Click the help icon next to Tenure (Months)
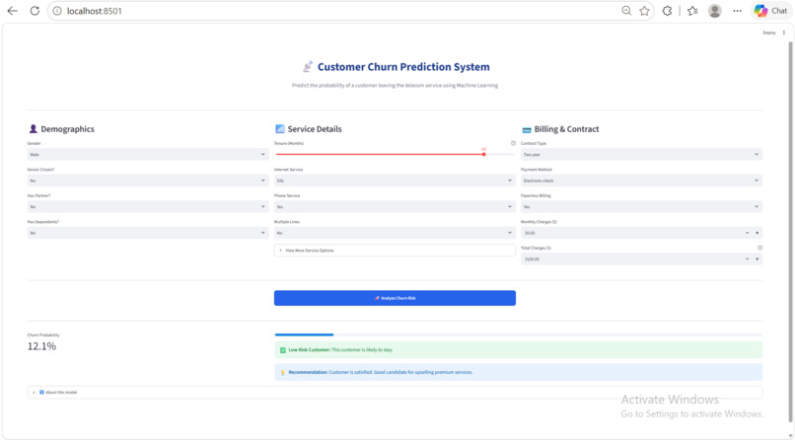 [513, 143]
